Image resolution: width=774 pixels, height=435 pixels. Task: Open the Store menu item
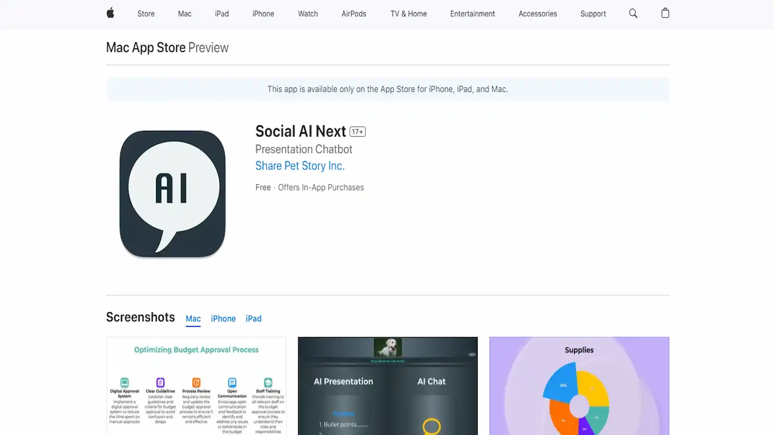[x=146, y=14]
